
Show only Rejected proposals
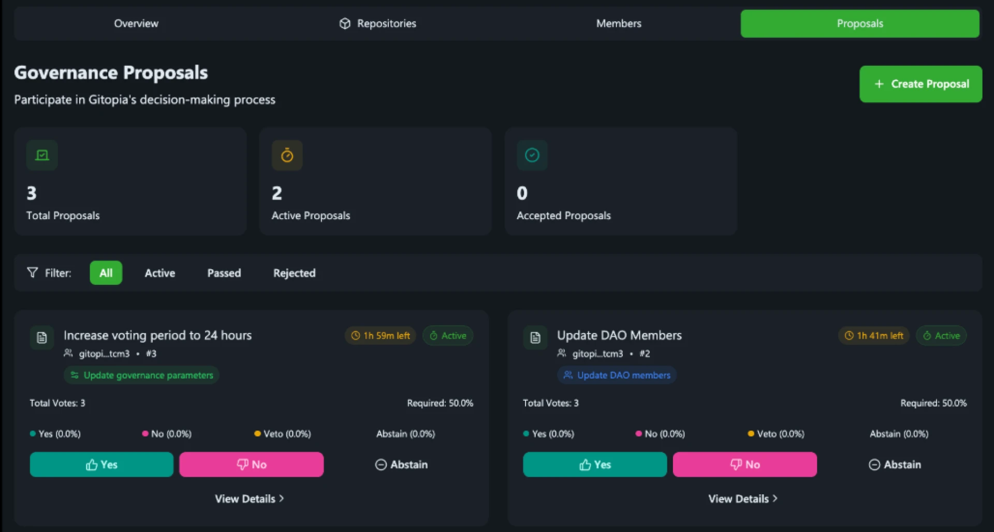tap(294, 273)
